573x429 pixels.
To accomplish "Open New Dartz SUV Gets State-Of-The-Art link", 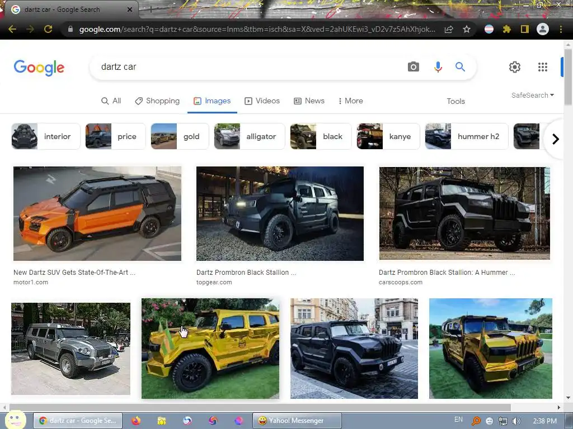I will pyautogui.click(x=74, y=273).
